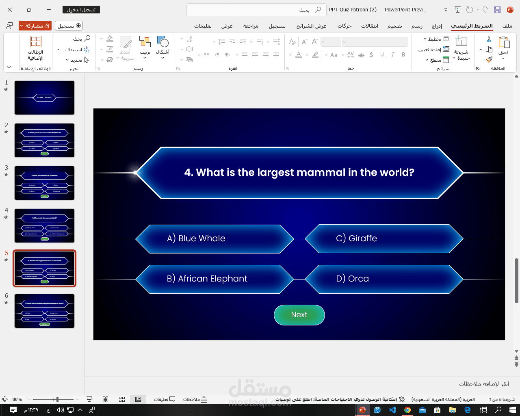
Task: Toggle the Comments (تعليقات) pane in the status bar
Action: point(165,399)
